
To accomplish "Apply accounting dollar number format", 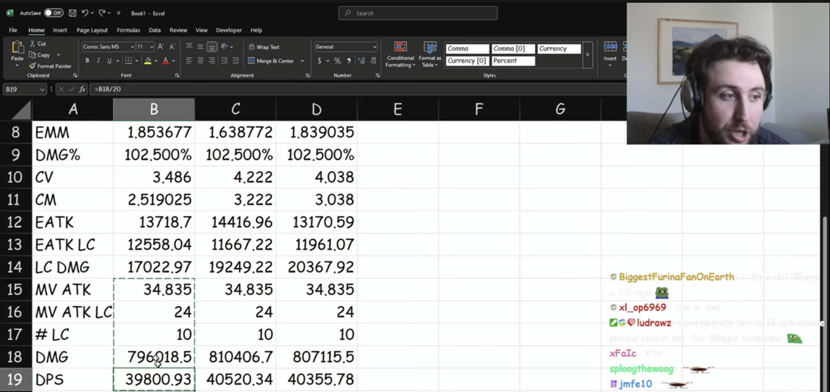I will (x=320, y=61).
